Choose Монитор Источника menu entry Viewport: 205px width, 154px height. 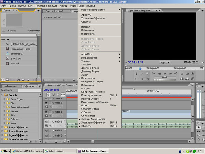pyautogui.click(x=99, y=95)
